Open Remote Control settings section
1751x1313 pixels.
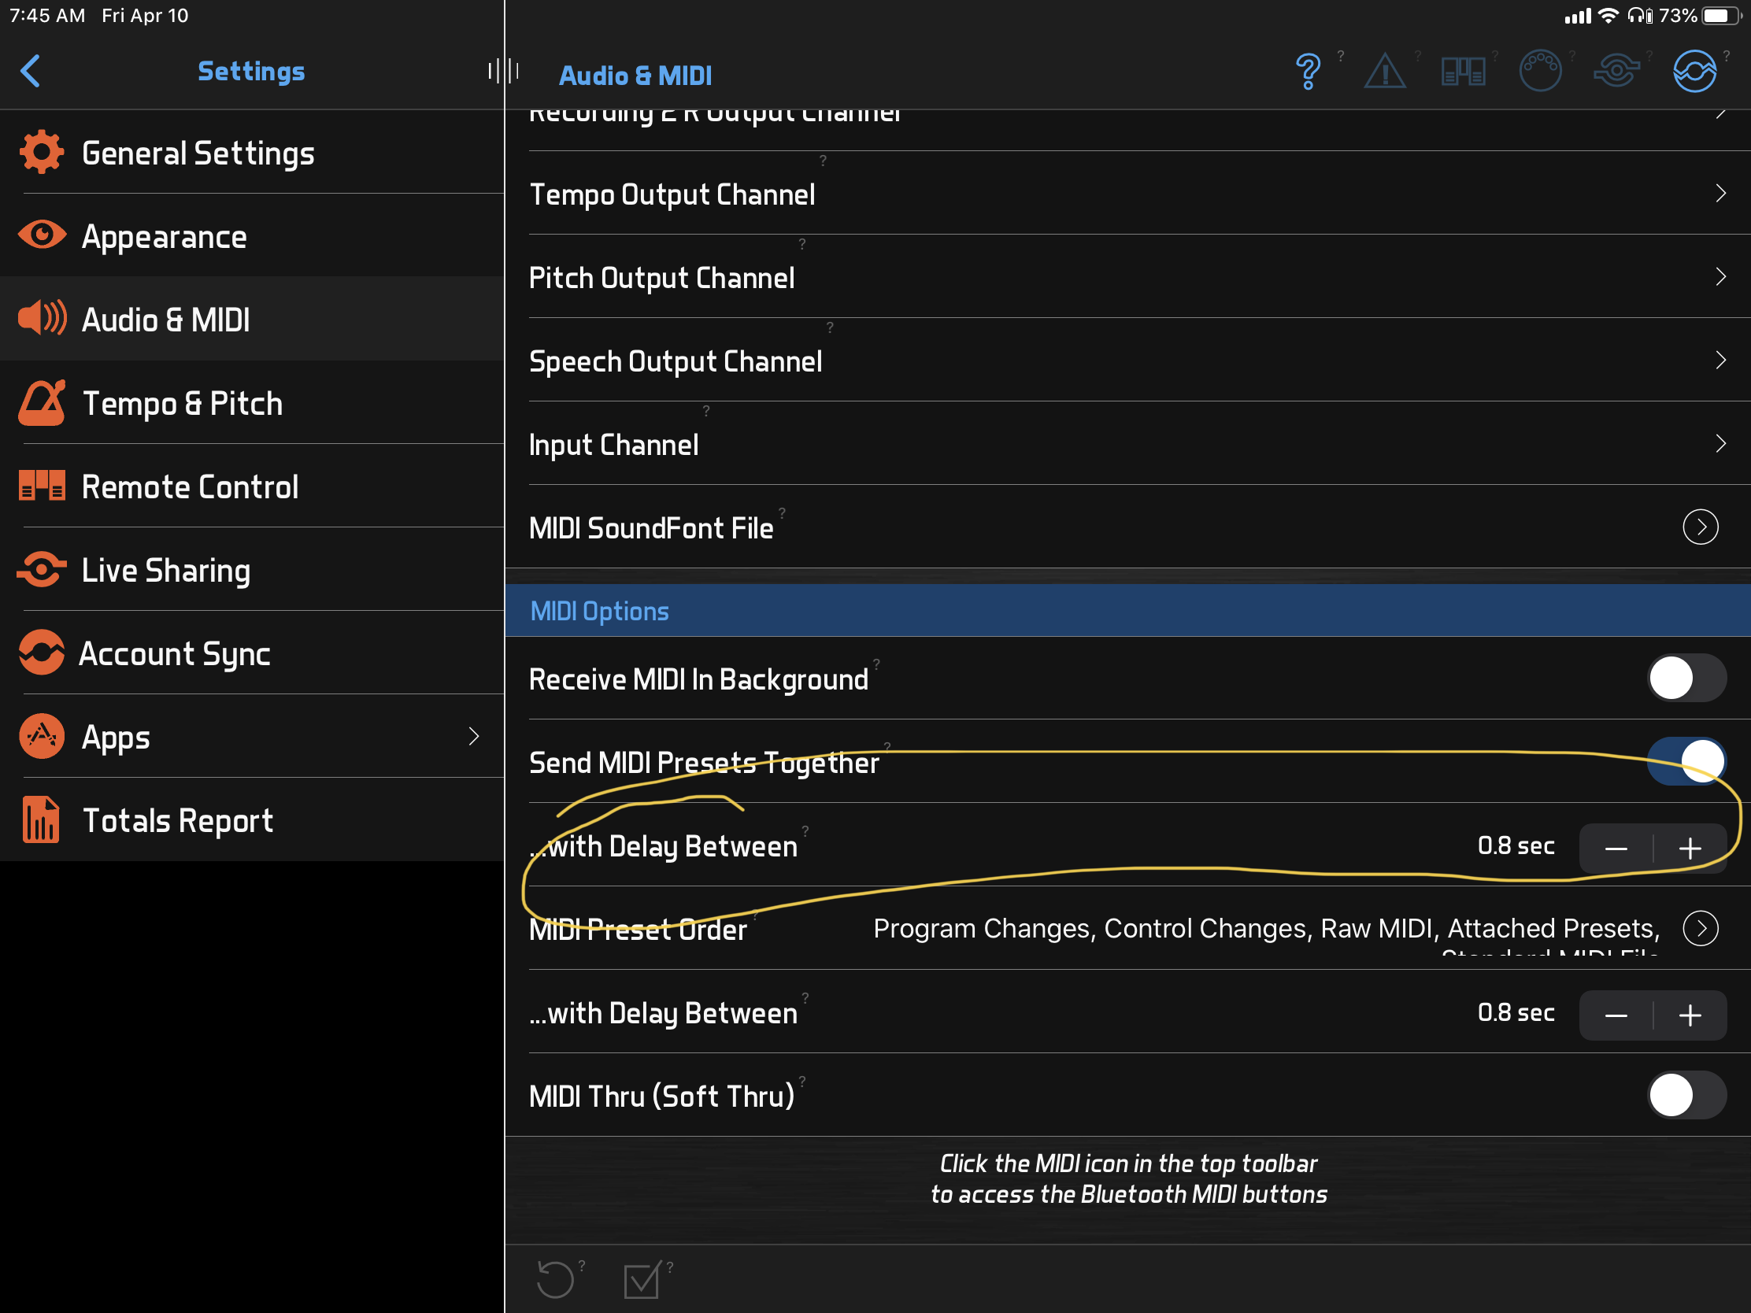click(x=190, y=486)
